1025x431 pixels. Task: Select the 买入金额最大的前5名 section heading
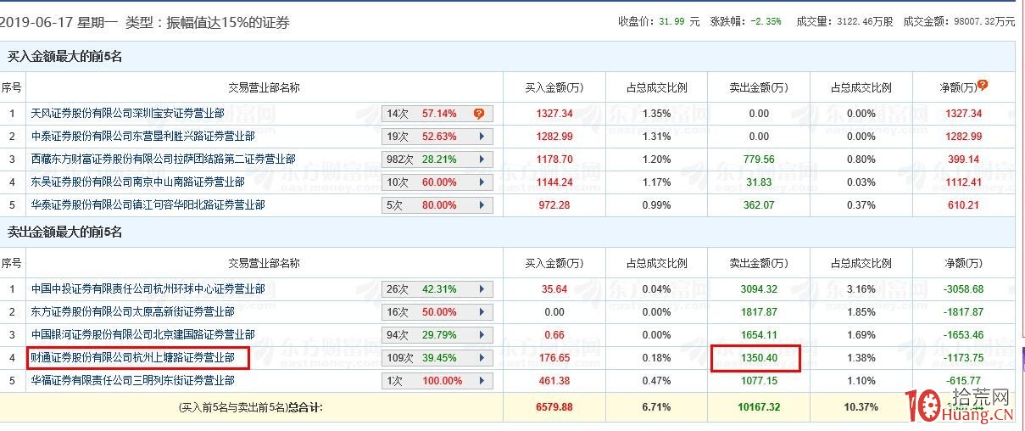[x=65, y=57]
